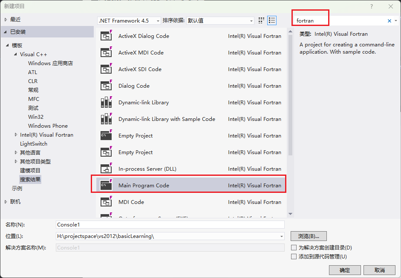Select the ActiveX Dialog Code template icon
This screenshot has height=278, width=401.
[106, 36]
